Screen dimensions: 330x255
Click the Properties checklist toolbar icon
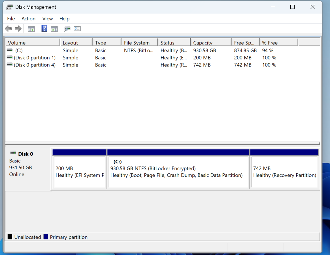[x=77, y=29]
